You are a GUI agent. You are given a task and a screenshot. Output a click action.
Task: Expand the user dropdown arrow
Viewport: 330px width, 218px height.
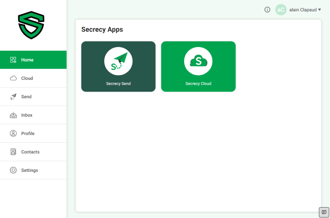[319, 10]
